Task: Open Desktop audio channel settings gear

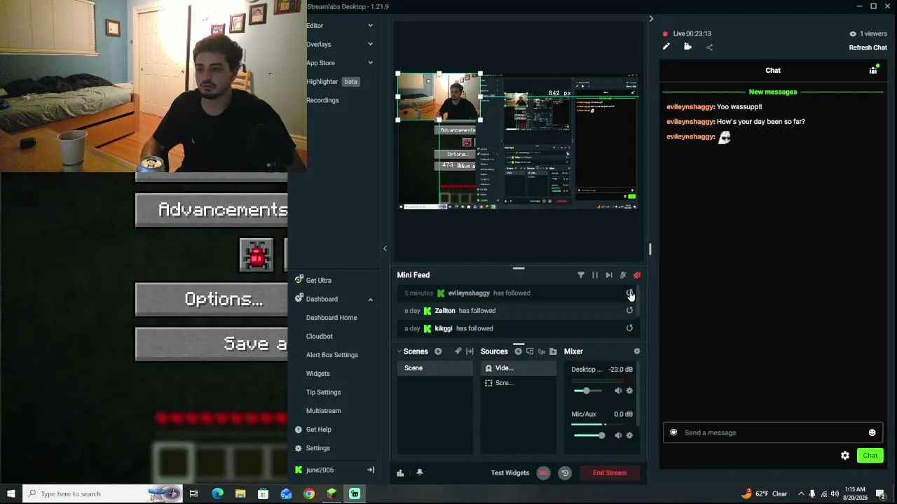Action: coord(629,391)
